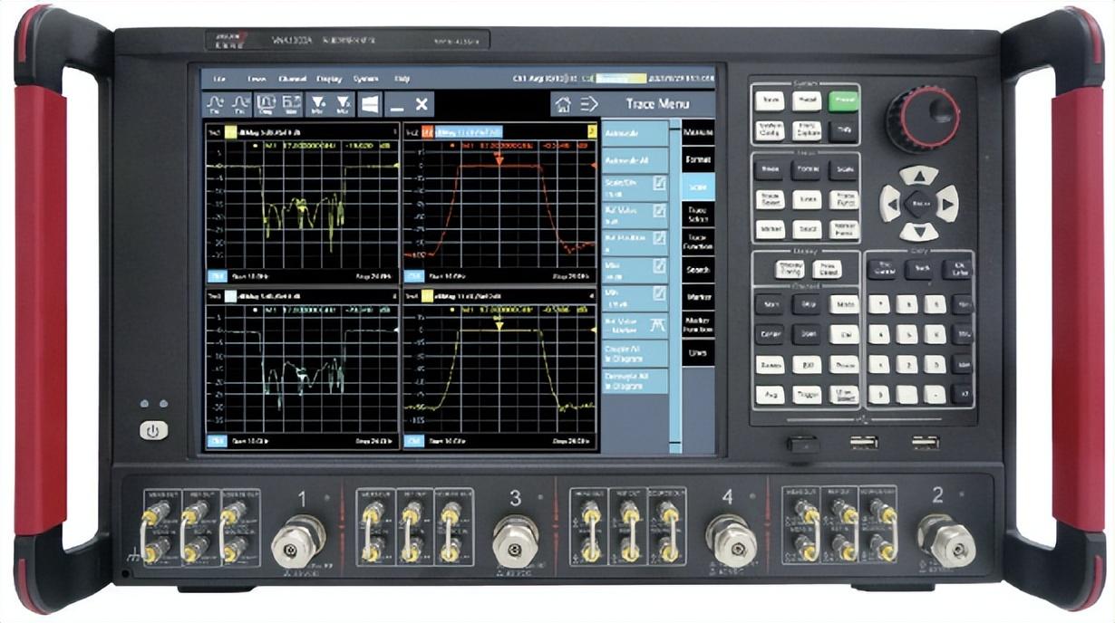Viewport: 1115px width, 623px height.
Task: Switch to the on-screen Marker softkey tab
Action: click(698, 297)
